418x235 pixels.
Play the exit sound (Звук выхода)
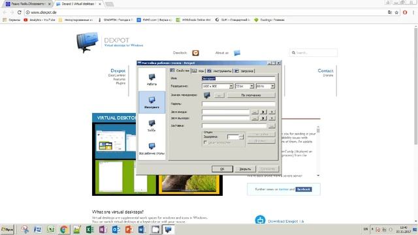pos(263,118)
